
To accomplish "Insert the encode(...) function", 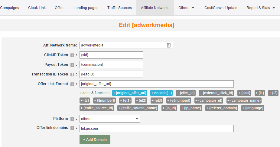I will coord(161,93).
